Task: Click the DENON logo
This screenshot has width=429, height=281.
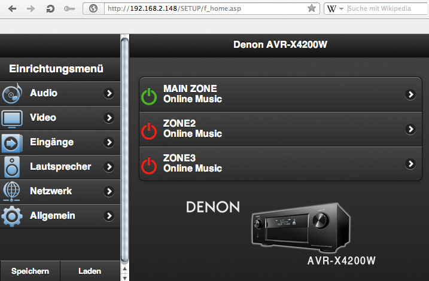Action: [213, 207]
